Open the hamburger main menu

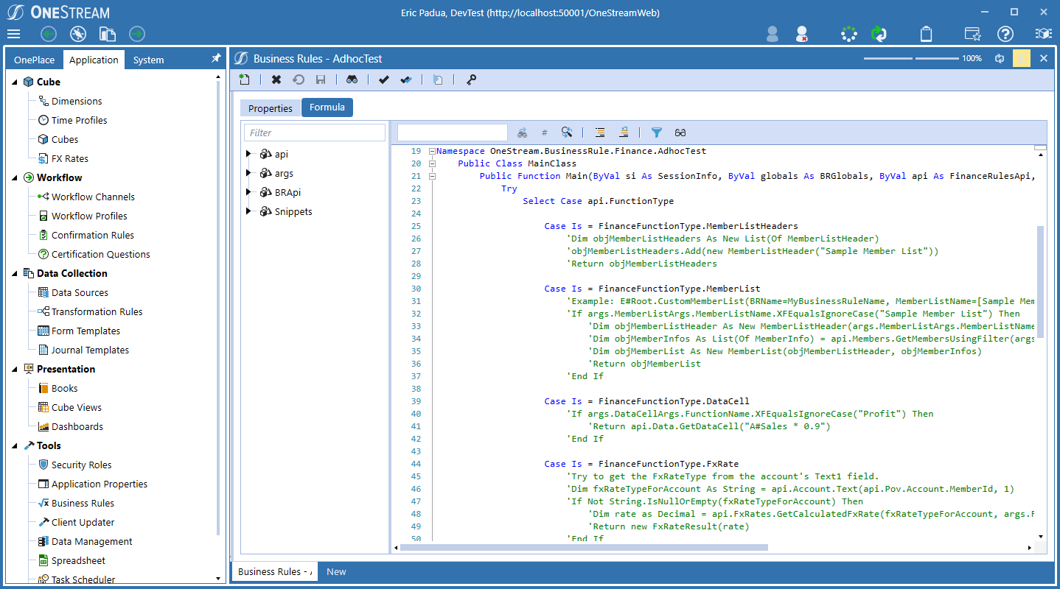pos(13,34)
